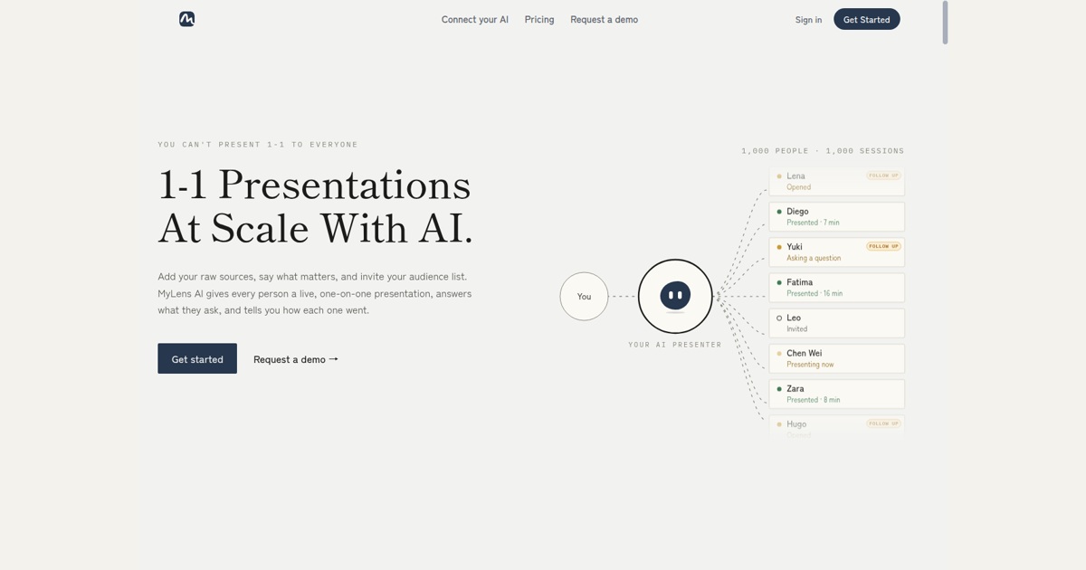The width and height of the screenshot is (1086, 570).
Task: Click the name "Hugo" in the list
Action: (x=796, y=423)
